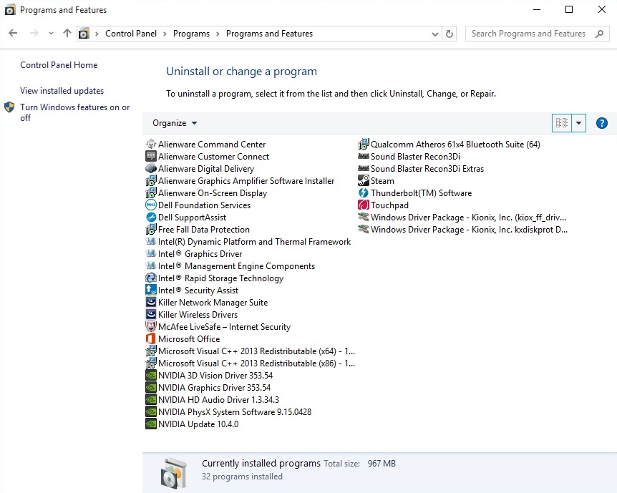
Task: Change view using the list view button
Action: (x=561, y=123)
